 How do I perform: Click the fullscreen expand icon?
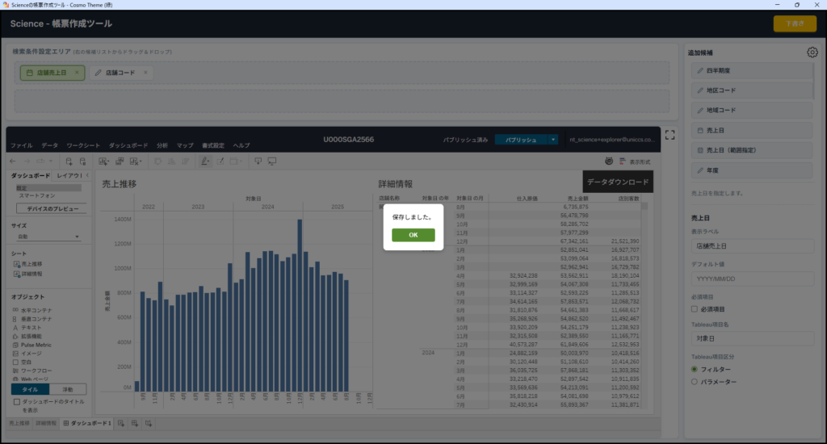tap(670, 135)
